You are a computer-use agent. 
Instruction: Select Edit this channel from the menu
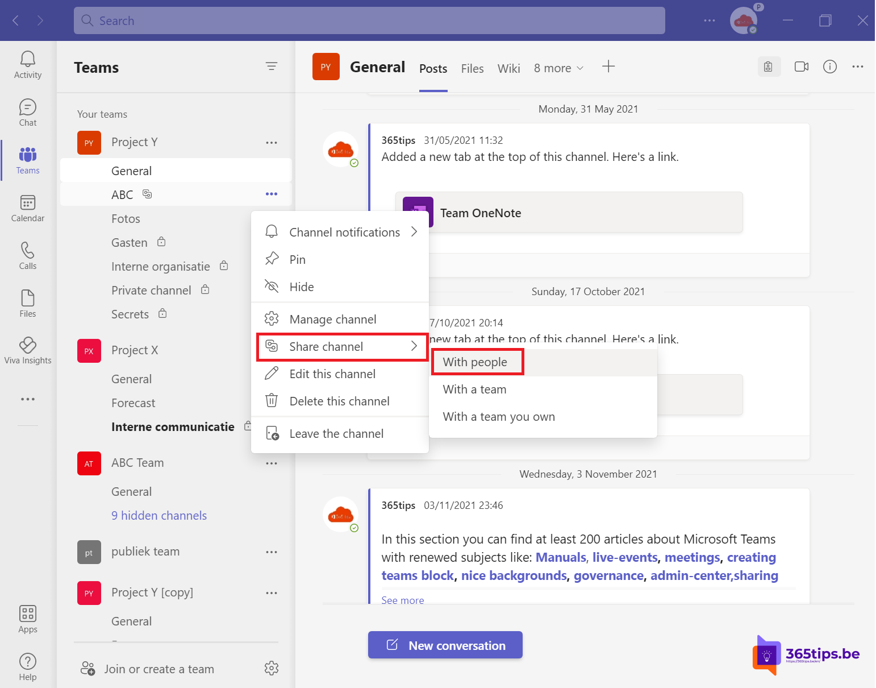click(x=332, y=374)
